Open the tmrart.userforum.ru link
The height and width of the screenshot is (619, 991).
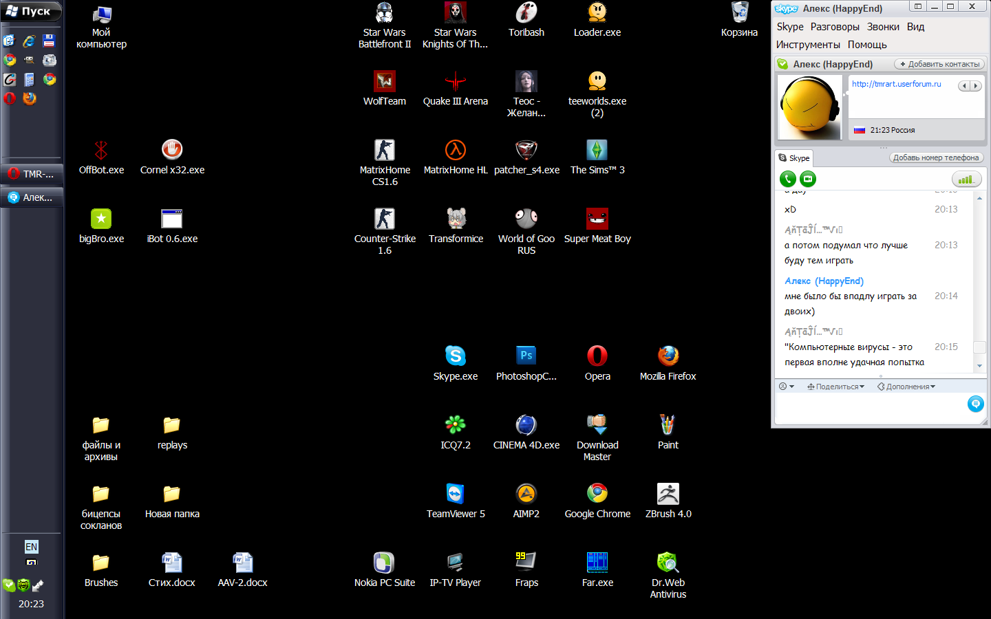tap(896, 84)
